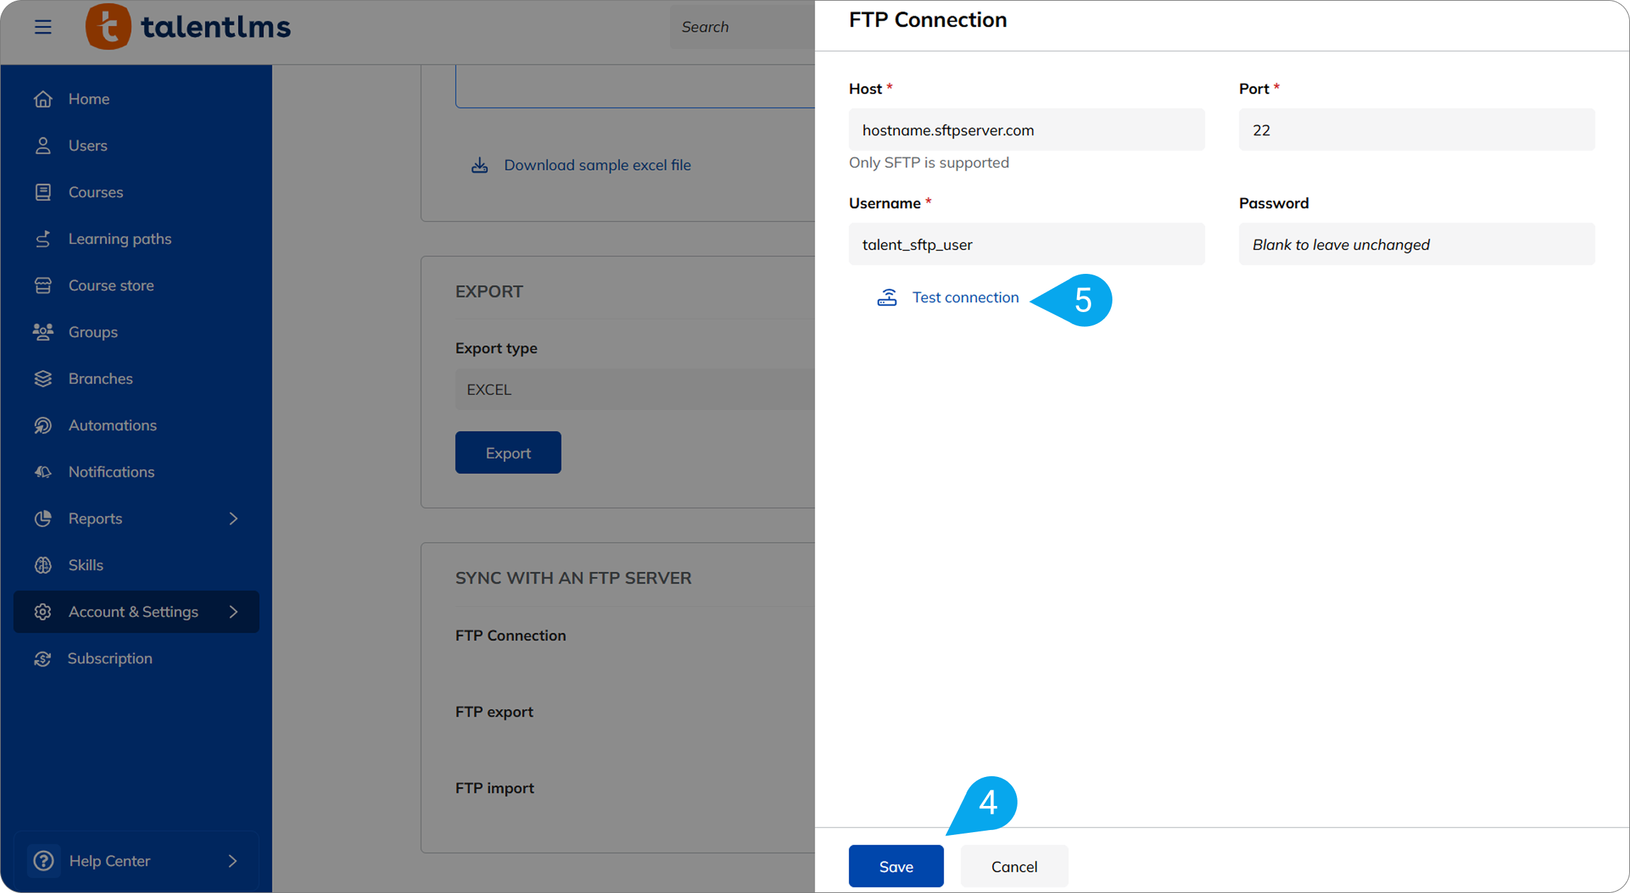Click the Skills brain icon
The image size is (1630, 893).
(43, 565)
